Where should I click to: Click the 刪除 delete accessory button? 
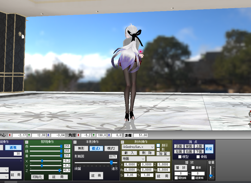pyautogui.click(x=147, y=153)
